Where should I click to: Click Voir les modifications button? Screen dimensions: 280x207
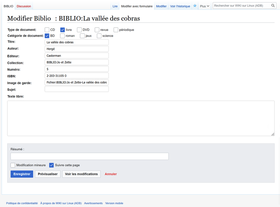tap(82, 174)
